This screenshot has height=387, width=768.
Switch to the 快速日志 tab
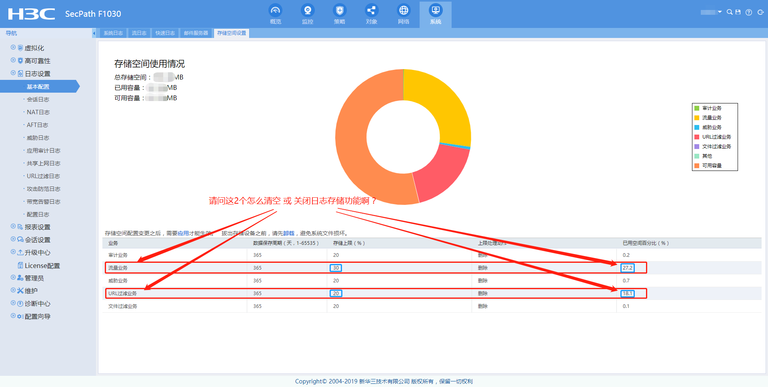165,33
